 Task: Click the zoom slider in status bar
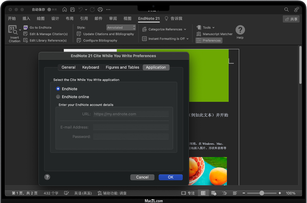point(262,193)
